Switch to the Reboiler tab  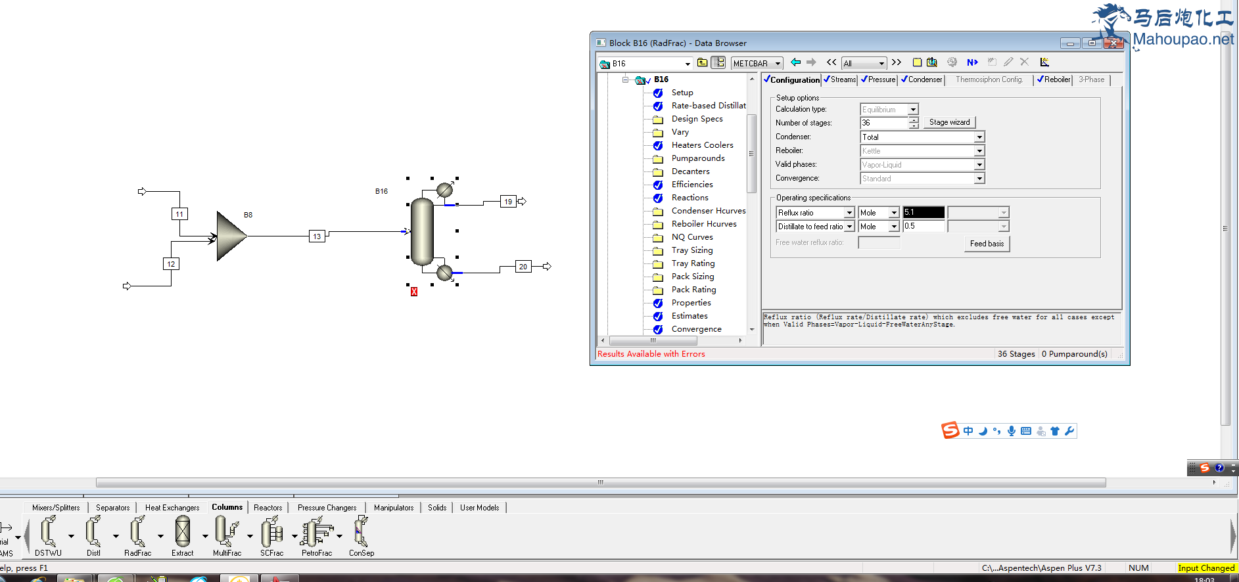1054,79
